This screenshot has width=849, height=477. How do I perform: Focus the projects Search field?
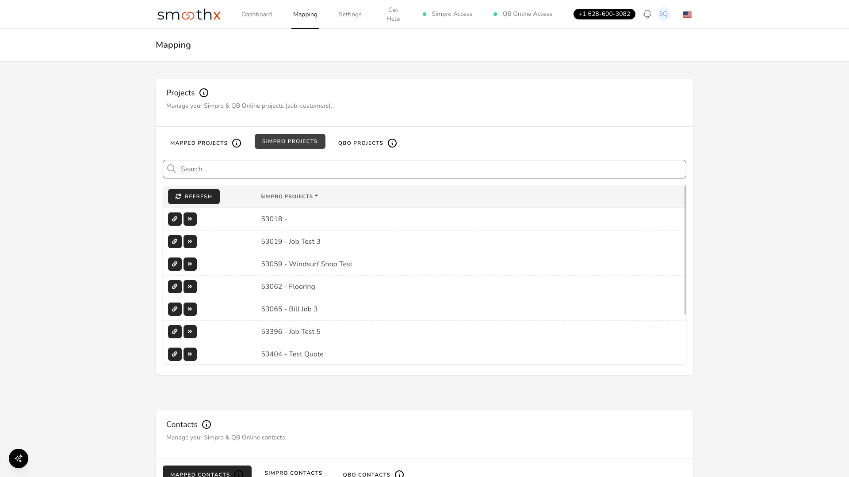coord(424,169)
